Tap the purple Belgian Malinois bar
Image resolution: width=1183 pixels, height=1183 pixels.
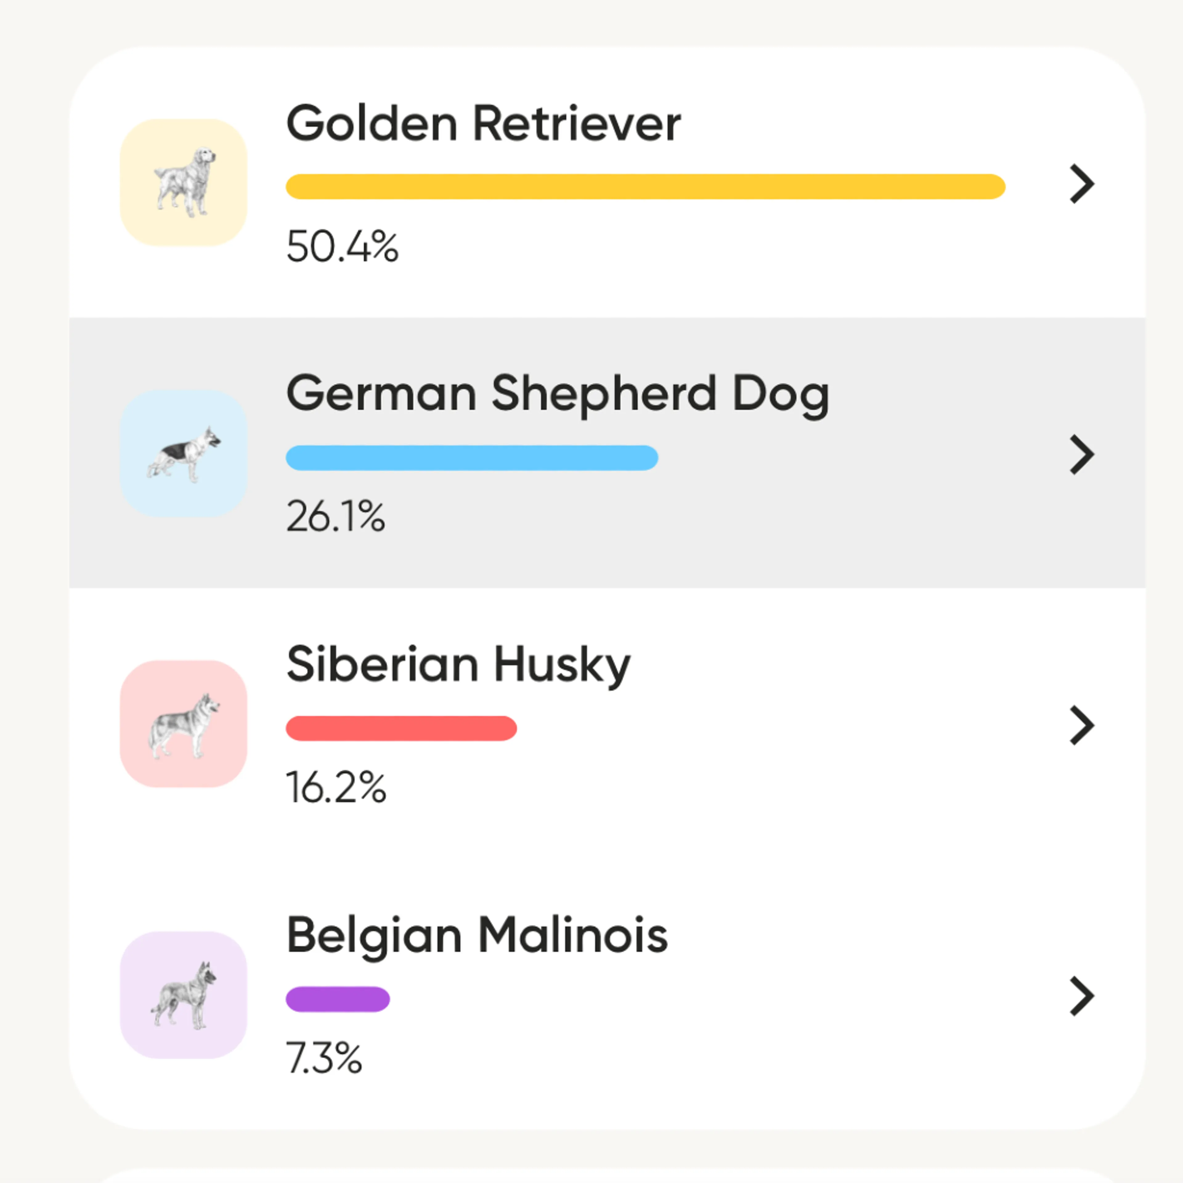tap(337, 999)
